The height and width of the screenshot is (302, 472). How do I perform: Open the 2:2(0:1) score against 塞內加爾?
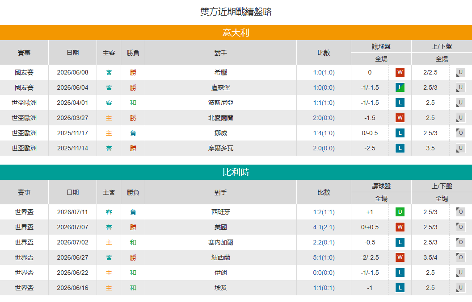(324, 242)
